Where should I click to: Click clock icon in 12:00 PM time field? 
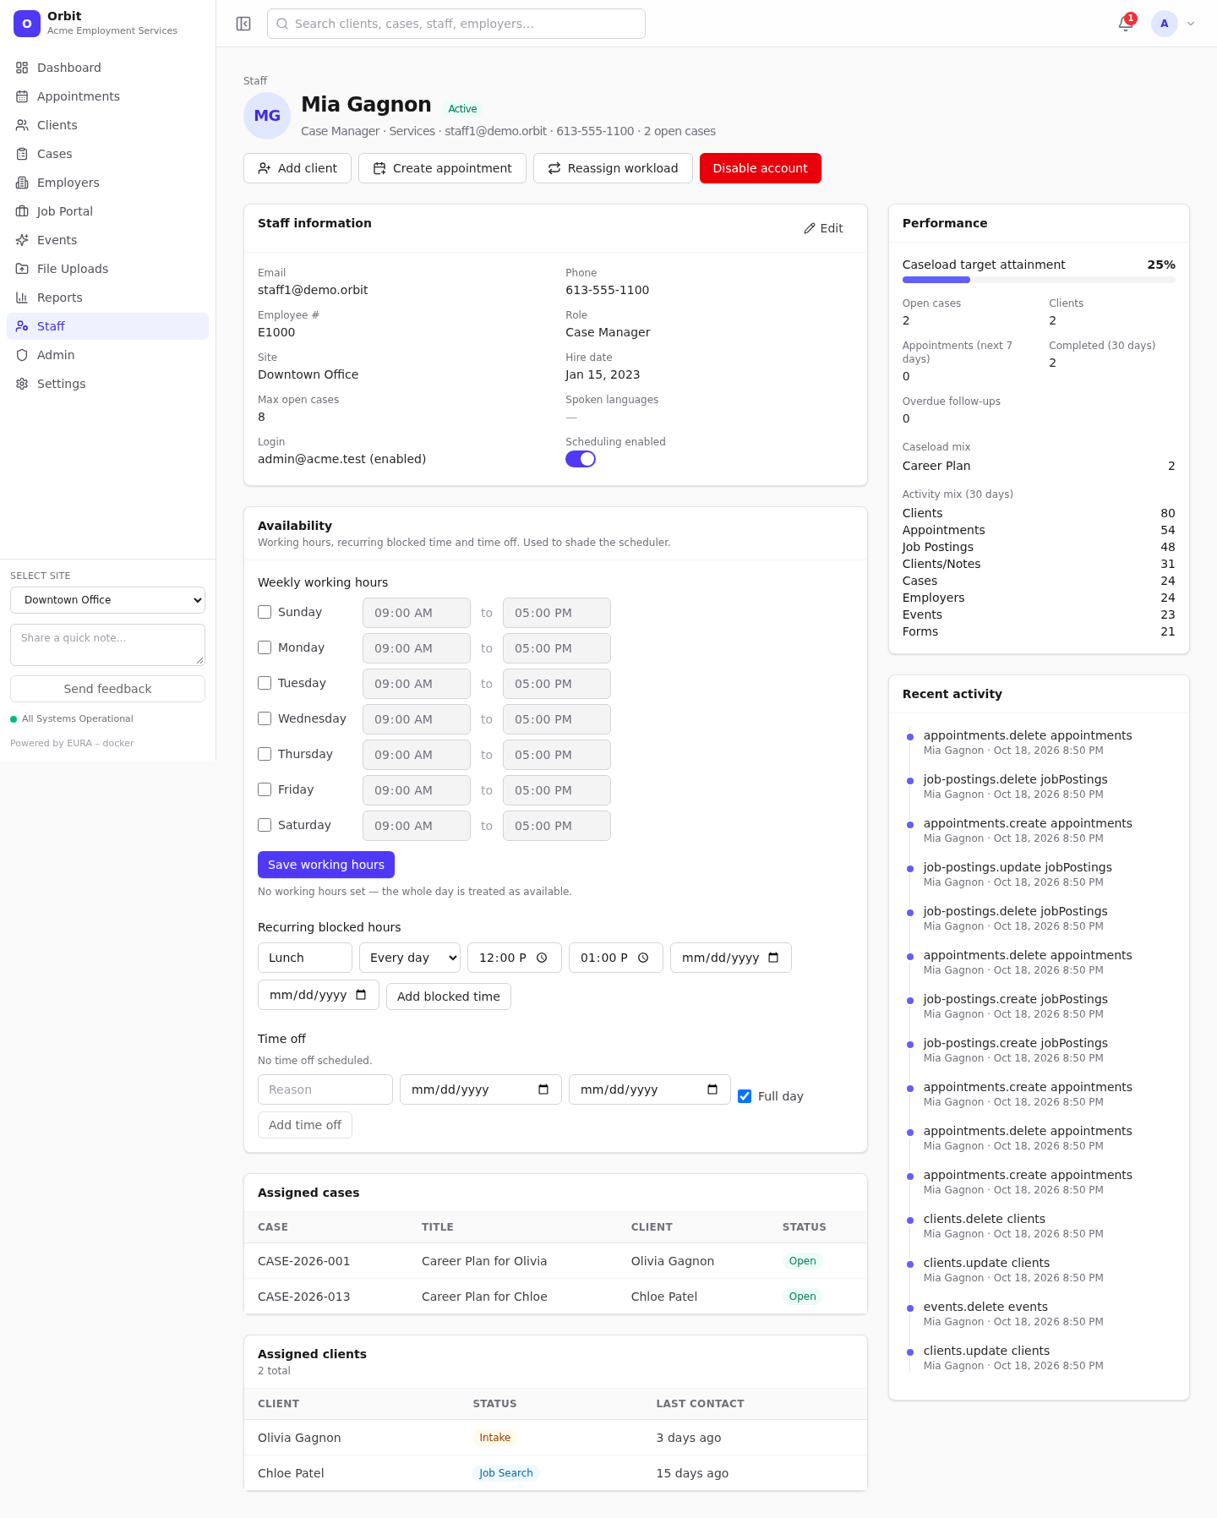click(542, 958)
